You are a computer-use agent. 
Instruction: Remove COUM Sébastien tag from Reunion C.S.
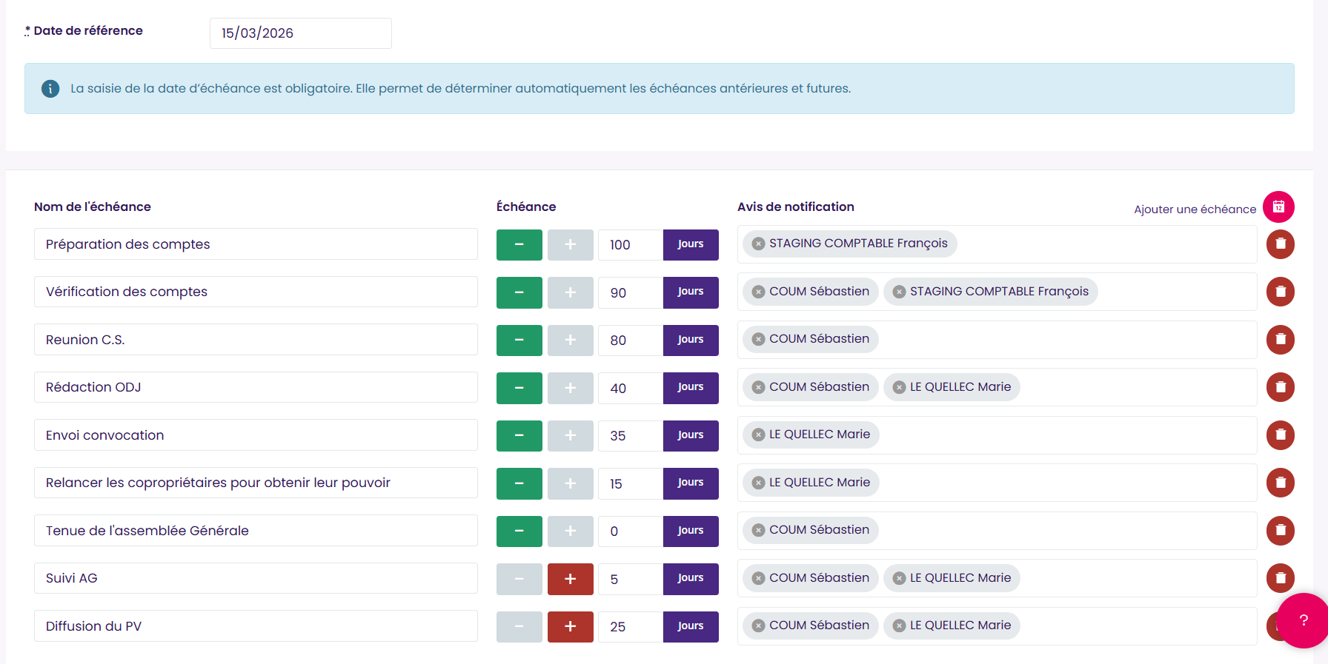pos(758,339)
